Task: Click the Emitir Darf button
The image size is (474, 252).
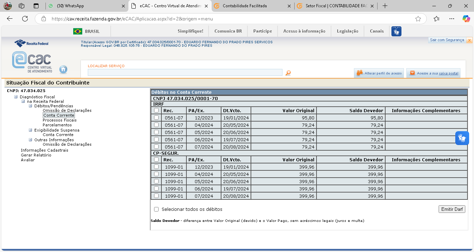Action: pos(451,209)
